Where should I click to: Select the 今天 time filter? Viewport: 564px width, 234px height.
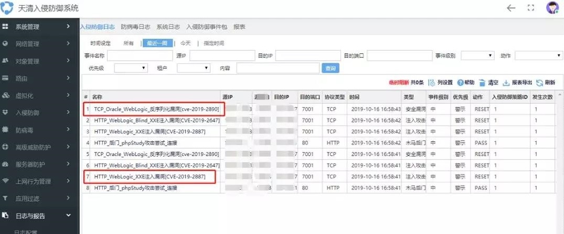(186, 43)
